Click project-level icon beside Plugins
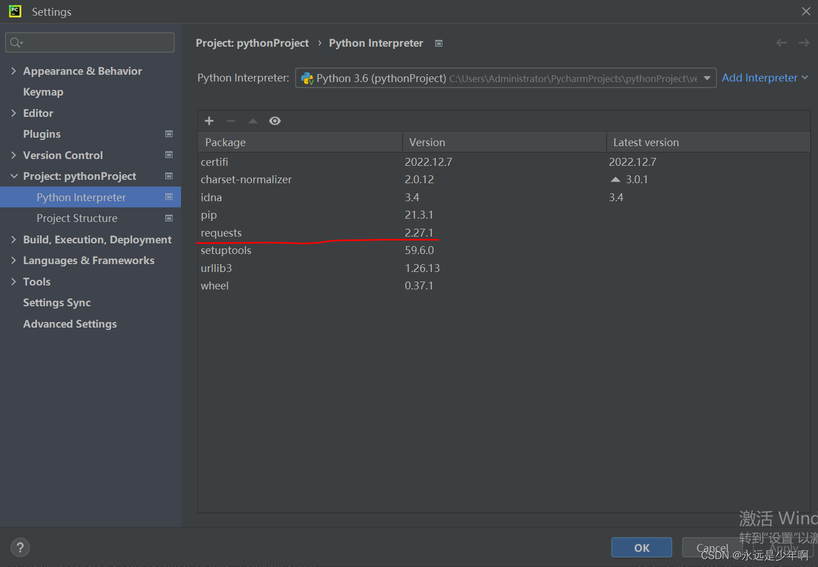The height and width of the screenshot is (567, 818). pyautogui.click(x=169, y=134)
